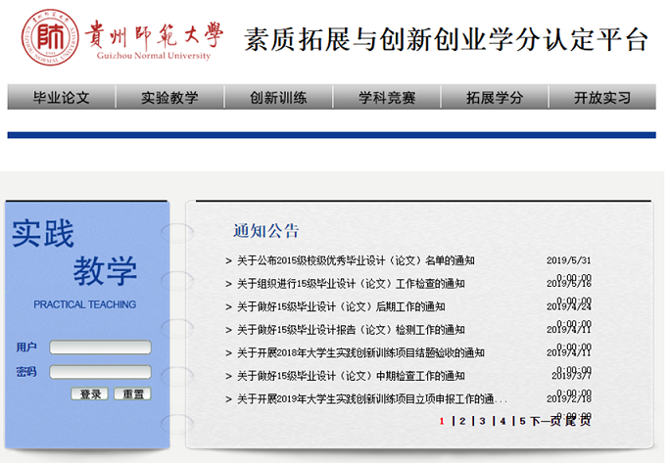Switch to the 创新训练 tab
Viewport: 670px width, 463px height.
click(x=278, y=98)
